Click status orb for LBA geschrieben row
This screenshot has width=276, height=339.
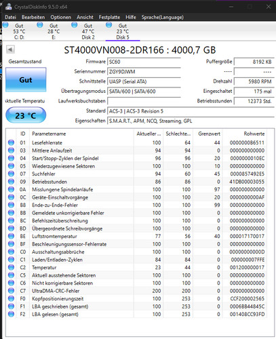pyautogui.click(x=11, y=306)
